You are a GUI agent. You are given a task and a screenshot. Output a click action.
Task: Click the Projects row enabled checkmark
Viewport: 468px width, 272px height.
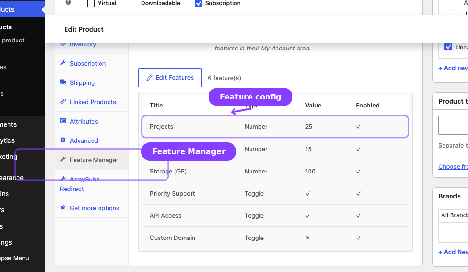click(359, 127)
